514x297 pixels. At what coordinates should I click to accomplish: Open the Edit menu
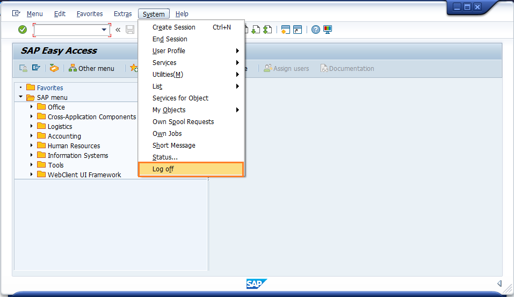60,14
